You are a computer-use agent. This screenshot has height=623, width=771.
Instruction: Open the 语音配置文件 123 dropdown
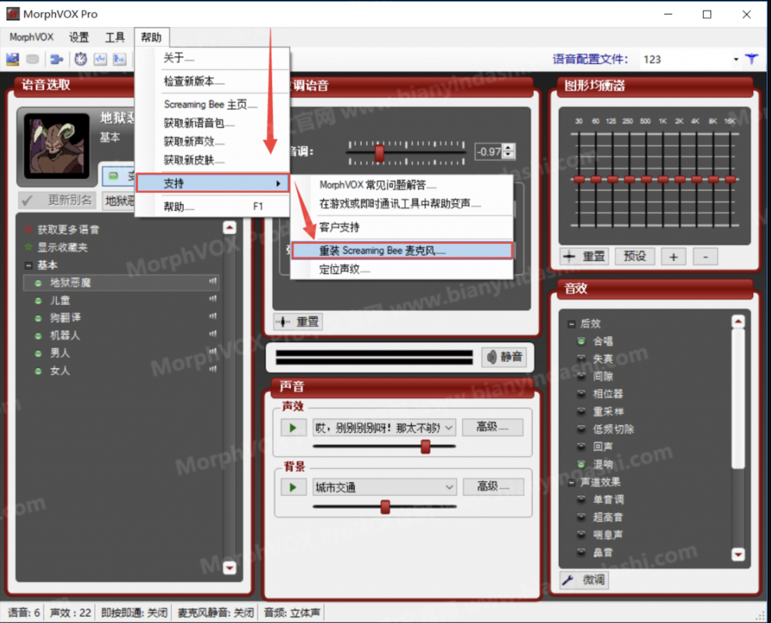735,59
